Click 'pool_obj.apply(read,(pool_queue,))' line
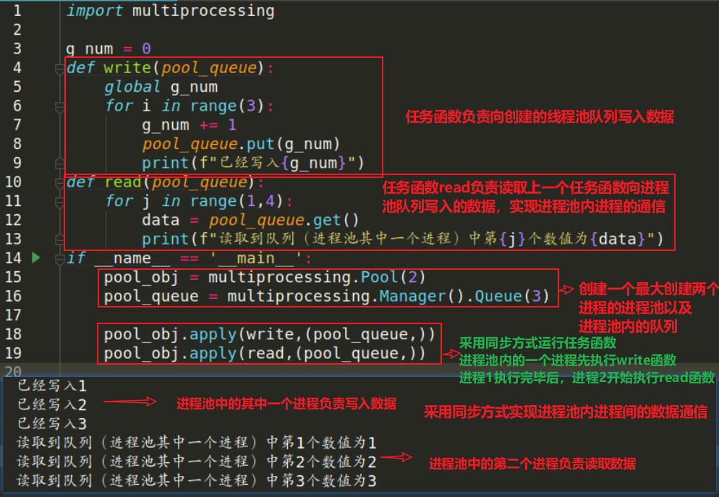Image resolution: width=719 pixels, height=497 pixels. pos(265,354)
